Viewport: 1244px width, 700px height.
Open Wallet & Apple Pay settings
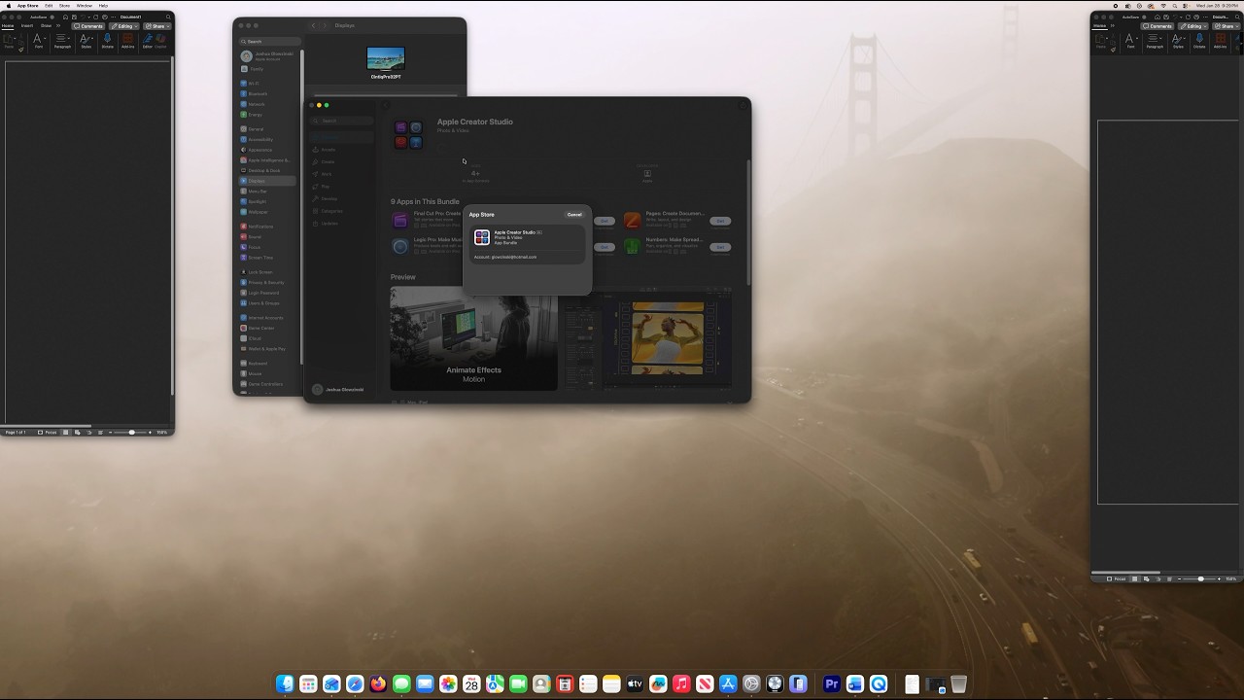269,349
